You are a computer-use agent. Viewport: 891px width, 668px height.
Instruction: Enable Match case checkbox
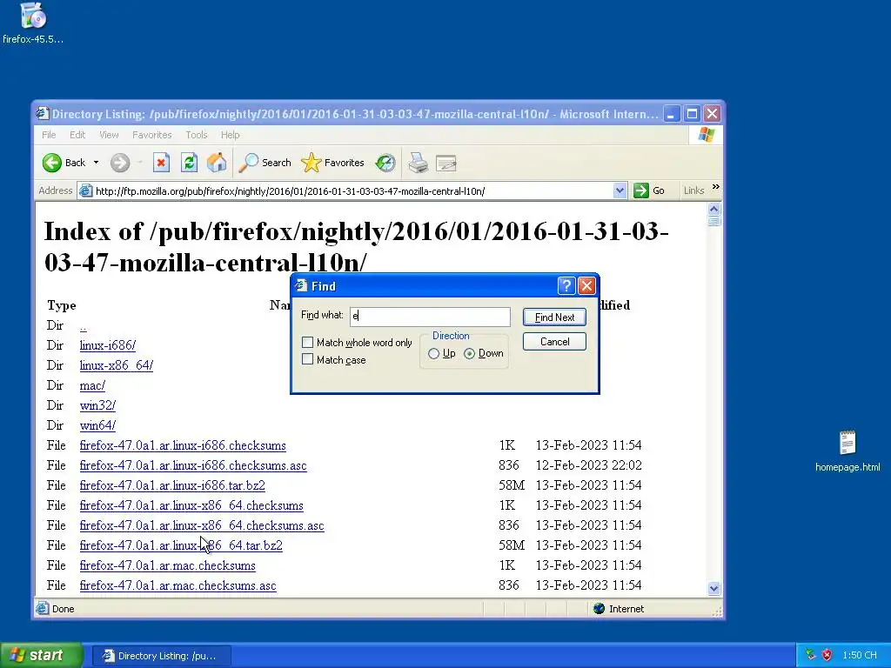307,359
